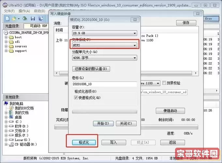This screenshot has width=222, height=163.
Task: Expand the efi folder node
Action: 6,42
